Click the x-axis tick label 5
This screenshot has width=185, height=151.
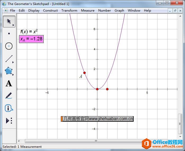click(x=147, y=93)
